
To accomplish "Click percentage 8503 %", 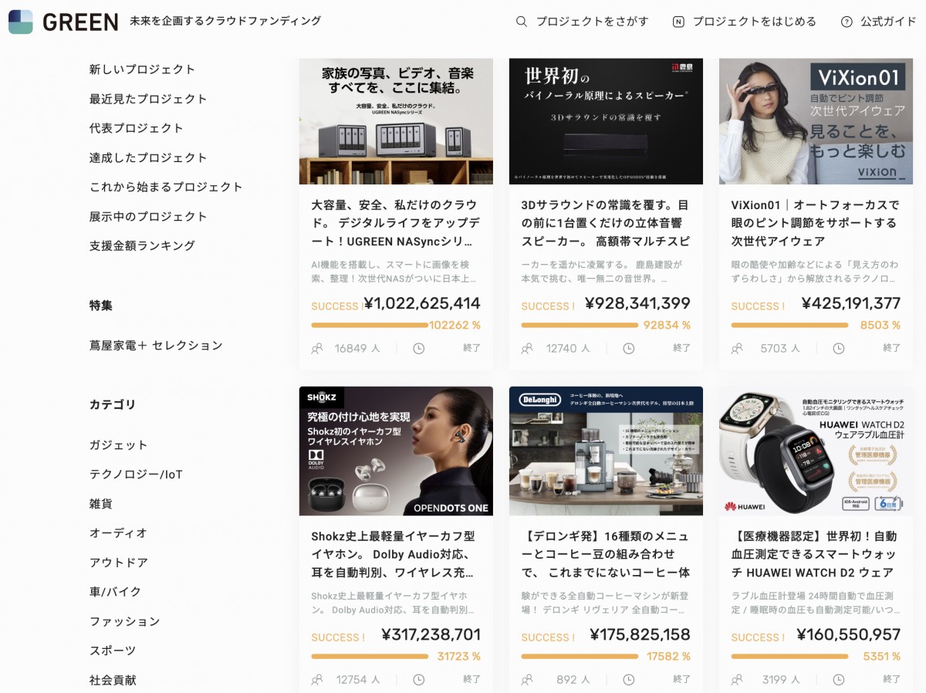I will point(880,325).
